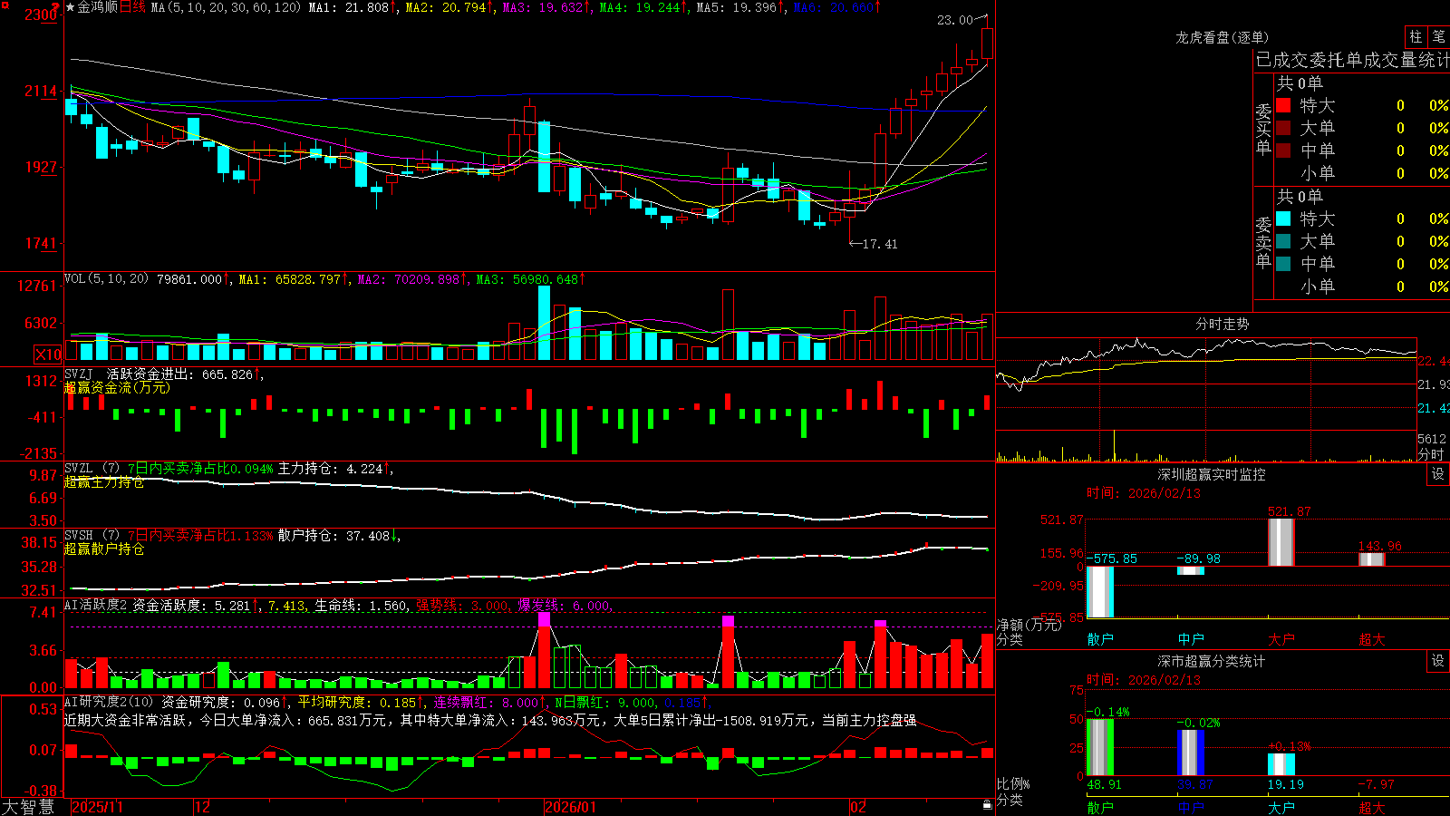Screen dimensions: 1450x816
Task: Click the 爆发线: 6.000 label
Action: click(564, 606)
